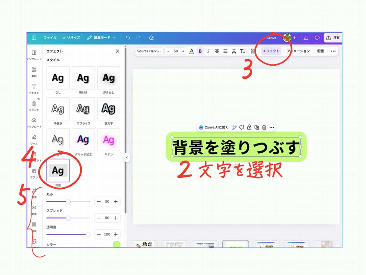Close the エフェクト panel

click(117, 51)
